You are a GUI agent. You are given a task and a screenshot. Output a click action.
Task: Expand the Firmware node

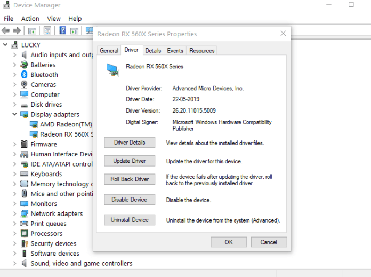pos(15,144)
